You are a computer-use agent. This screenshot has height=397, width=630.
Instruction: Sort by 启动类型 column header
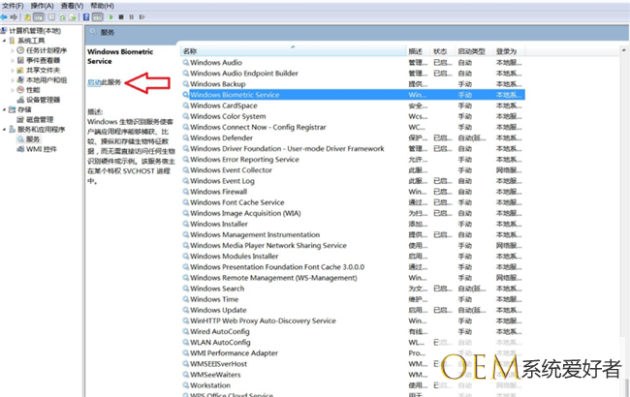point(471,51)
